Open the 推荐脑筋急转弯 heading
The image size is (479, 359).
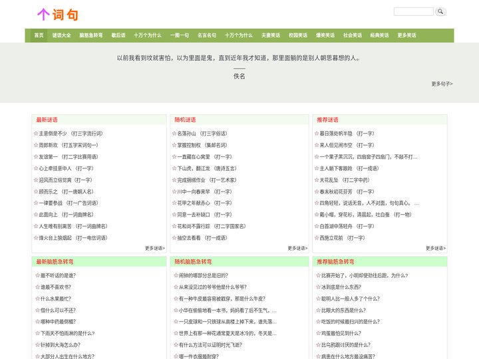pos(335,262)
